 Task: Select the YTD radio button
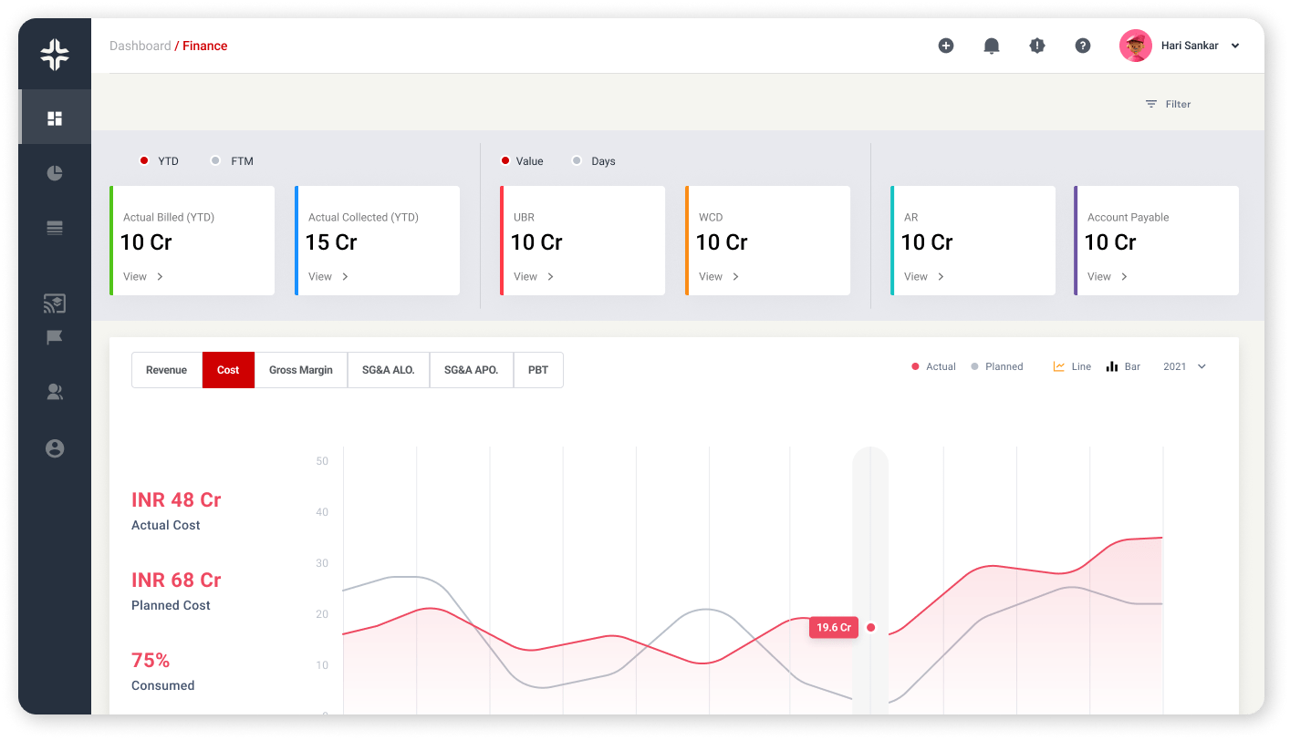[144, 160]
